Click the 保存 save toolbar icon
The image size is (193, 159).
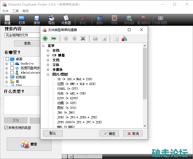tap(37, 20)
